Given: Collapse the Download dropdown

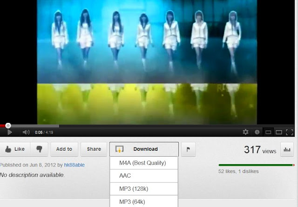Looking at the screenshot, I should coord(144,149).
